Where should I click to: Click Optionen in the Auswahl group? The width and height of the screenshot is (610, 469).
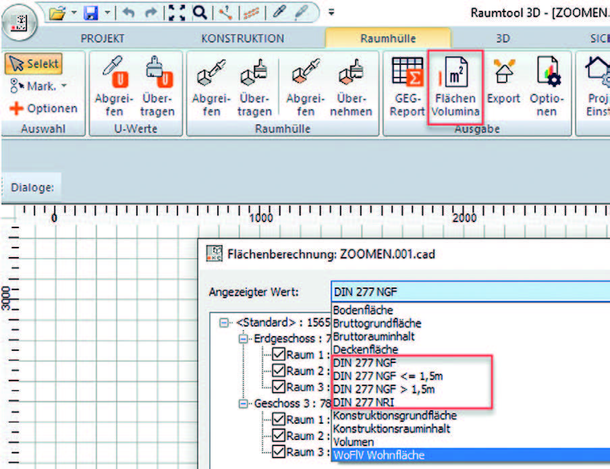point(44,108)
